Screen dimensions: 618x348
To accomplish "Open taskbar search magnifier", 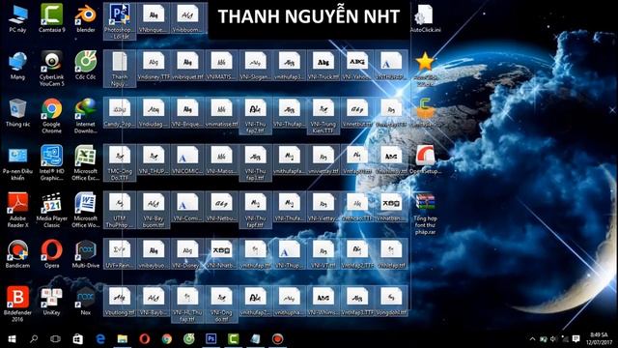I will pos(34,339).
